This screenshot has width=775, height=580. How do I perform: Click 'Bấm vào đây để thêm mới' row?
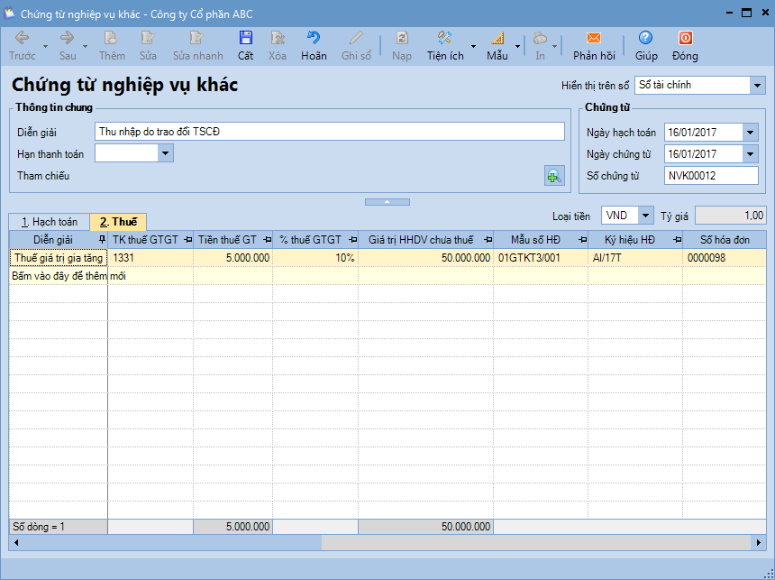tap(68, 276)
